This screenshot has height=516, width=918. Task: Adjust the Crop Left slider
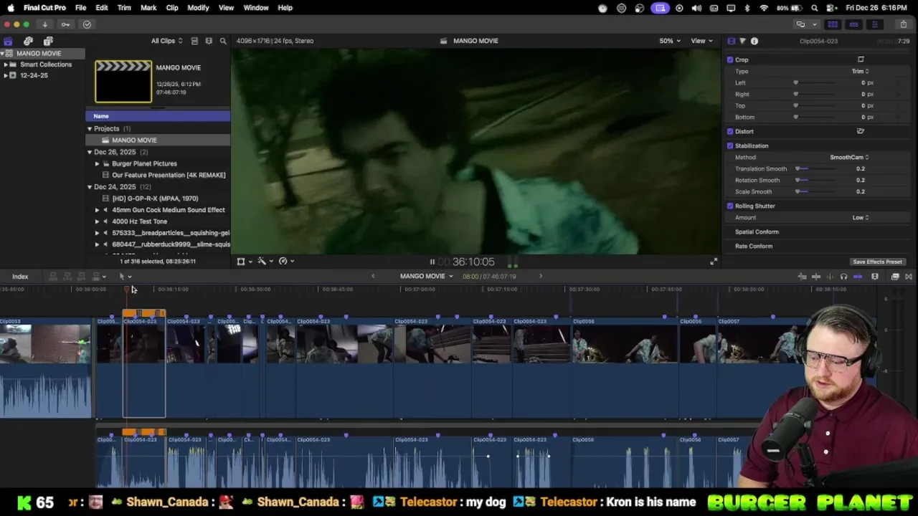point(815,82)
